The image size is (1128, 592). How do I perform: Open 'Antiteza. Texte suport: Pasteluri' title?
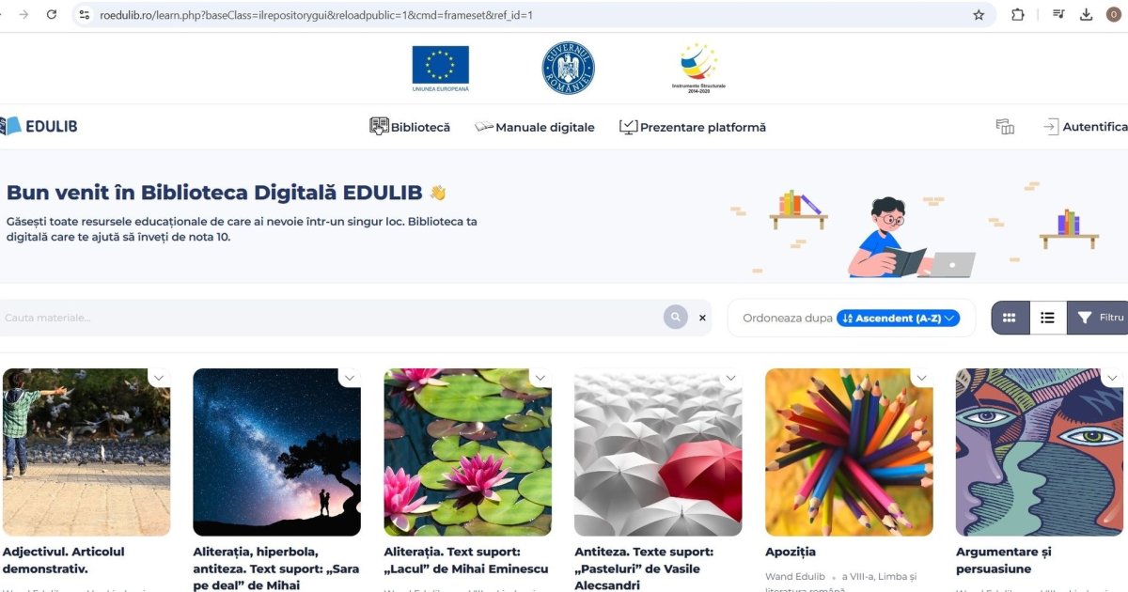pyautogui.click(x=644, y=569)
